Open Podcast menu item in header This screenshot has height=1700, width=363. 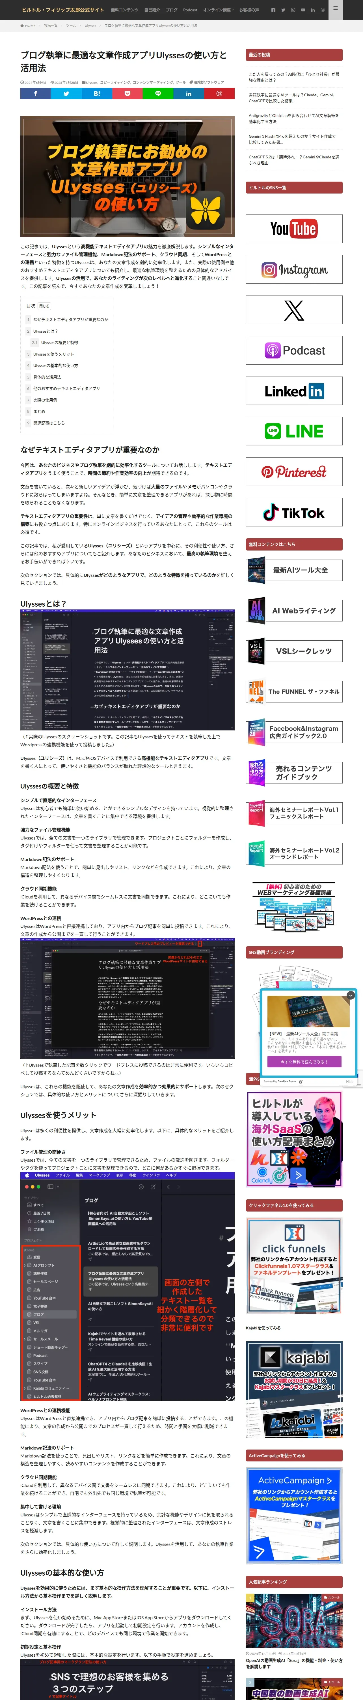(190, 10)
